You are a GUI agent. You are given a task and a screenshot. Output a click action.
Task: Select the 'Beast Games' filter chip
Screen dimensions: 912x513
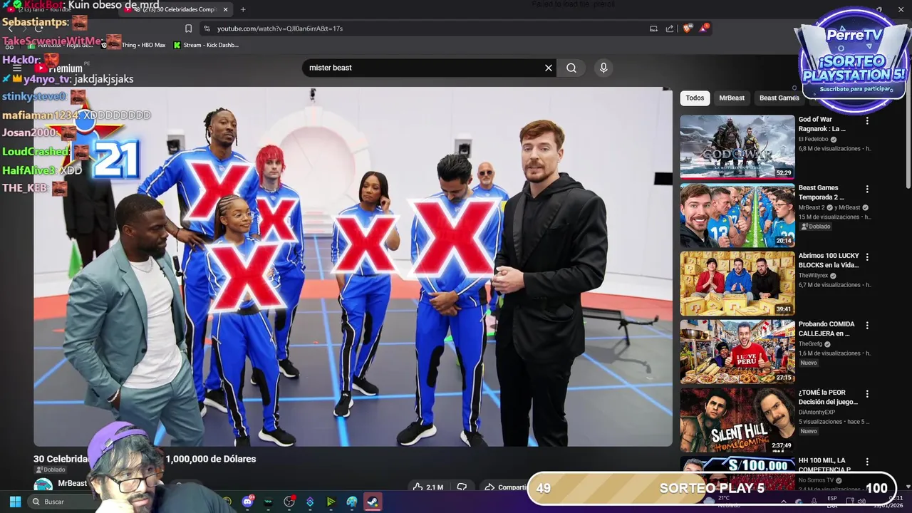click(779, 98)
